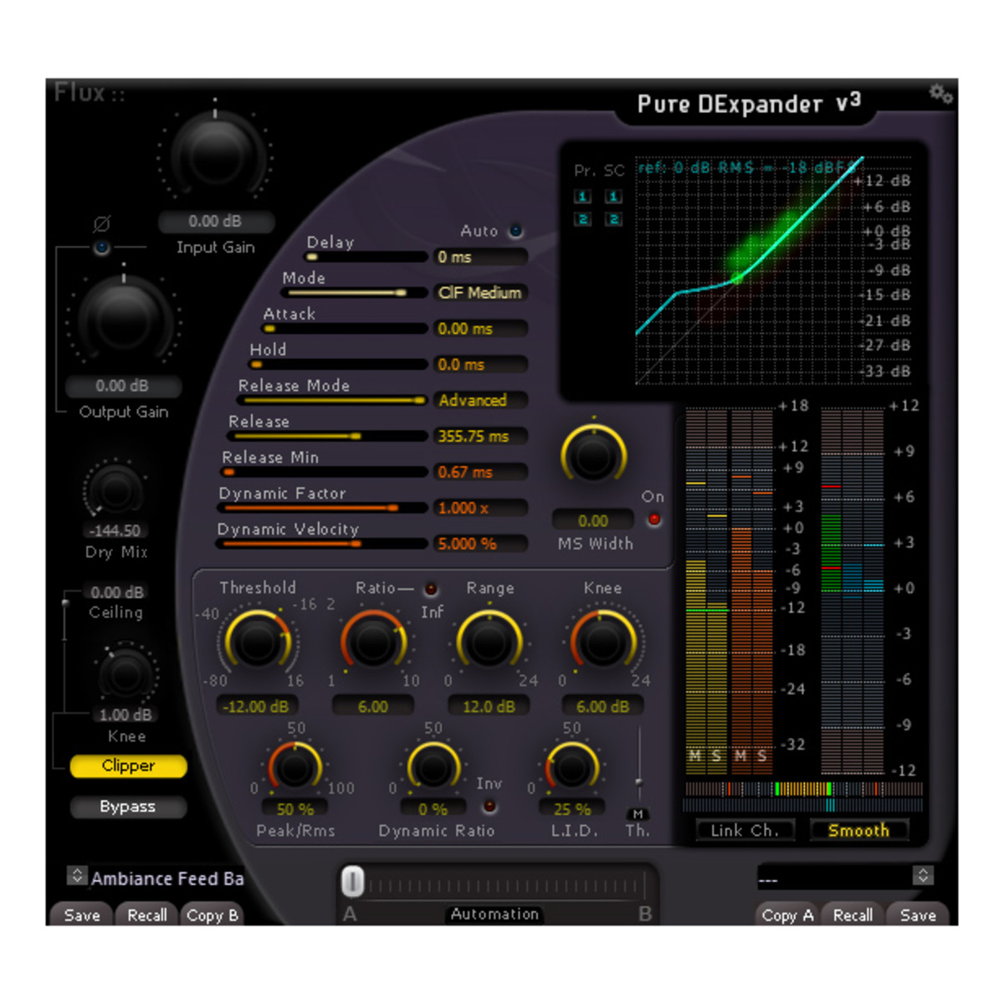Toggle the Smooth button
The height and width of the screenshot is (1004, 1004).
[858, 830]
